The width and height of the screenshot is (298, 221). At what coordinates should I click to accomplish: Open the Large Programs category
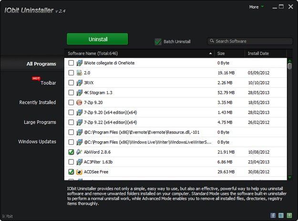click(40, 122)
